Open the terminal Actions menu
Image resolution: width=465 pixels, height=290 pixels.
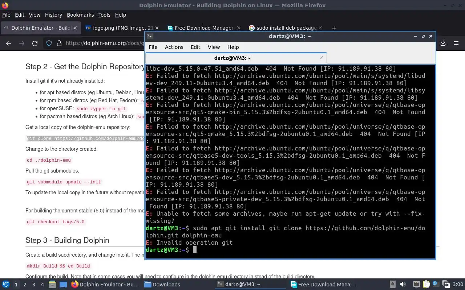click(174, 47)
